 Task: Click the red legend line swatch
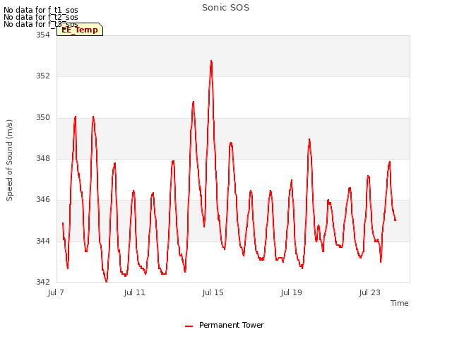point(189,326)
